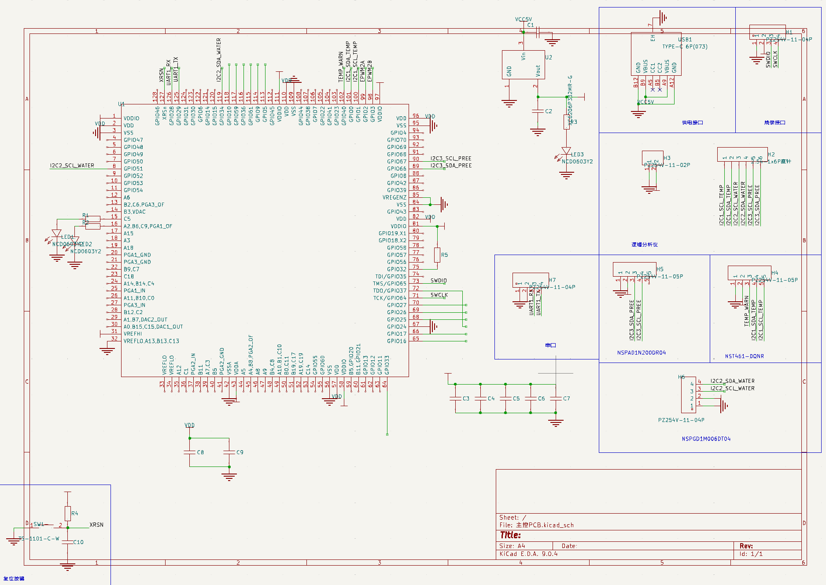This screenshot has height=585, width=826.
Task: Select the LED3 diode symbol
Action: pos(566,151)
